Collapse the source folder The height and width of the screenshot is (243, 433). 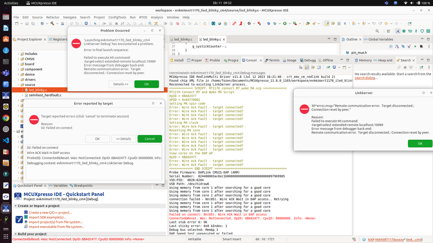tap(18, 85)
